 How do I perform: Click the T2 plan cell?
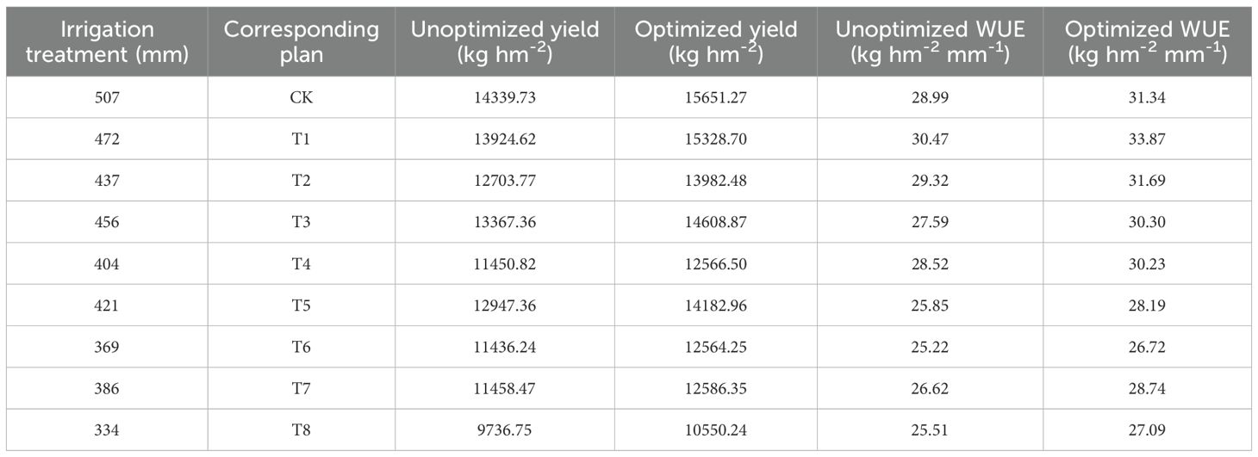301,181
